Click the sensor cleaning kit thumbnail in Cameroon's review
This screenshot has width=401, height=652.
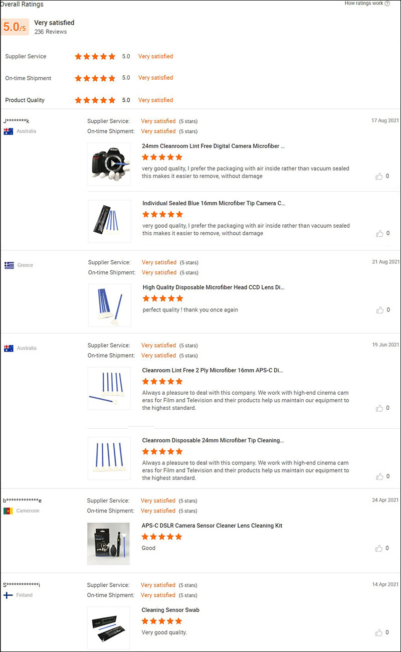[109, 543]
